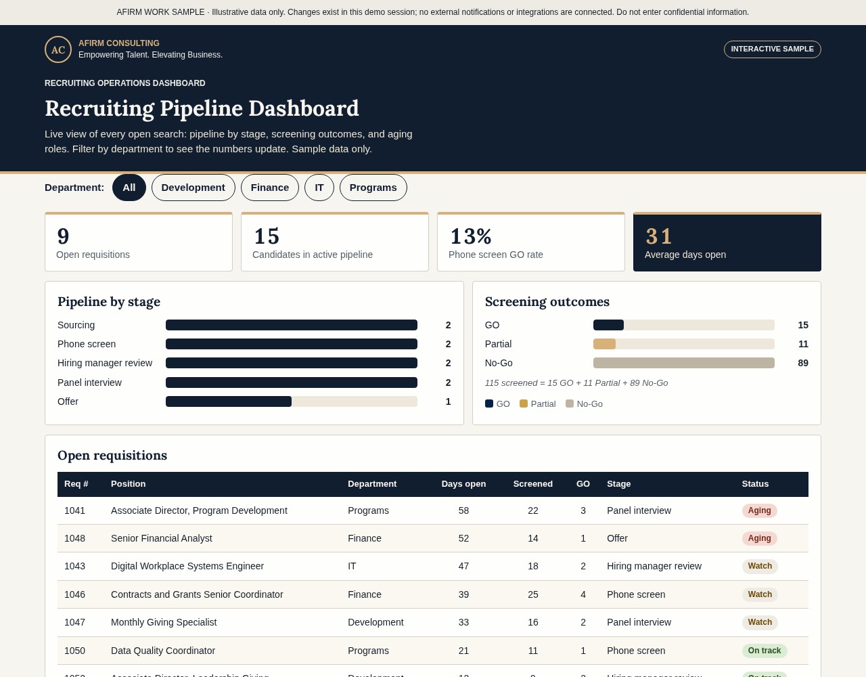This screenshot has height=677, width=866.
Task: Click the GO legend color swatch
Action: click(489, 403)
